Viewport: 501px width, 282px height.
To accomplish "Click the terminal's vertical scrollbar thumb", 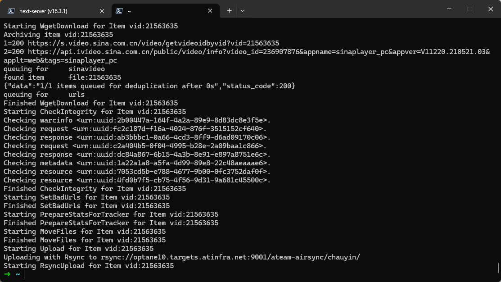I will (x=498, y=268).
